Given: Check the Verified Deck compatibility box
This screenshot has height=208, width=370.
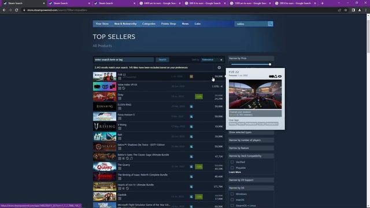Looking at the screenshot, I should point(232,162).
